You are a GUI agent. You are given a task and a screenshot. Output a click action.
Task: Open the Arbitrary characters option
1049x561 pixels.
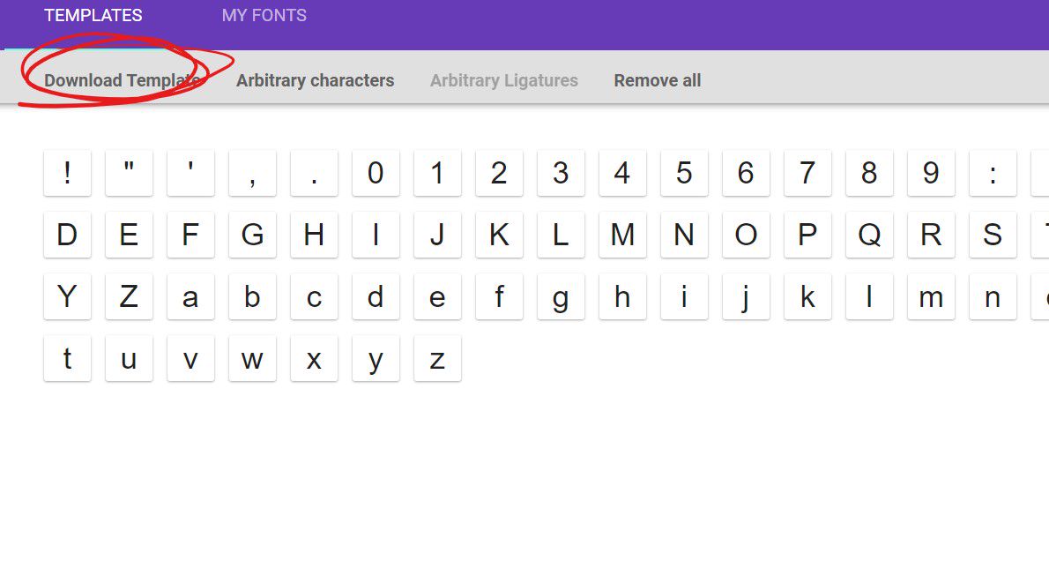(315, 80)
